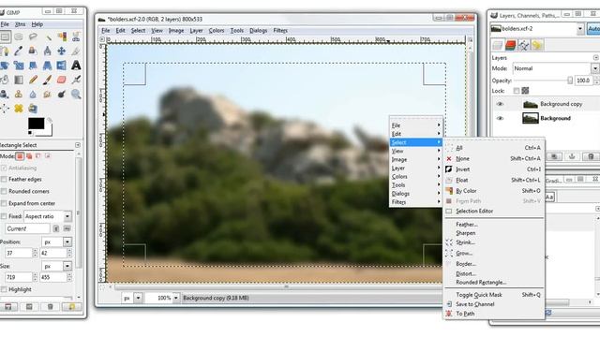Screen dimensions: 600x337
Task: Select the Move tool
Action: click(x=62, y=51)
